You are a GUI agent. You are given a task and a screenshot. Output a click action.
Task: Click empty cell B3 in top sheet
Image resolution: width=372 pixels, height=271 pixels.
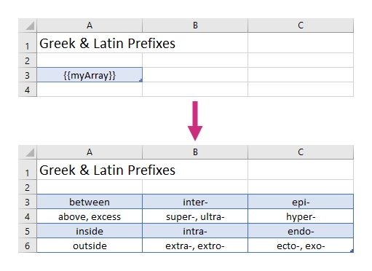[x=195, y=75]
